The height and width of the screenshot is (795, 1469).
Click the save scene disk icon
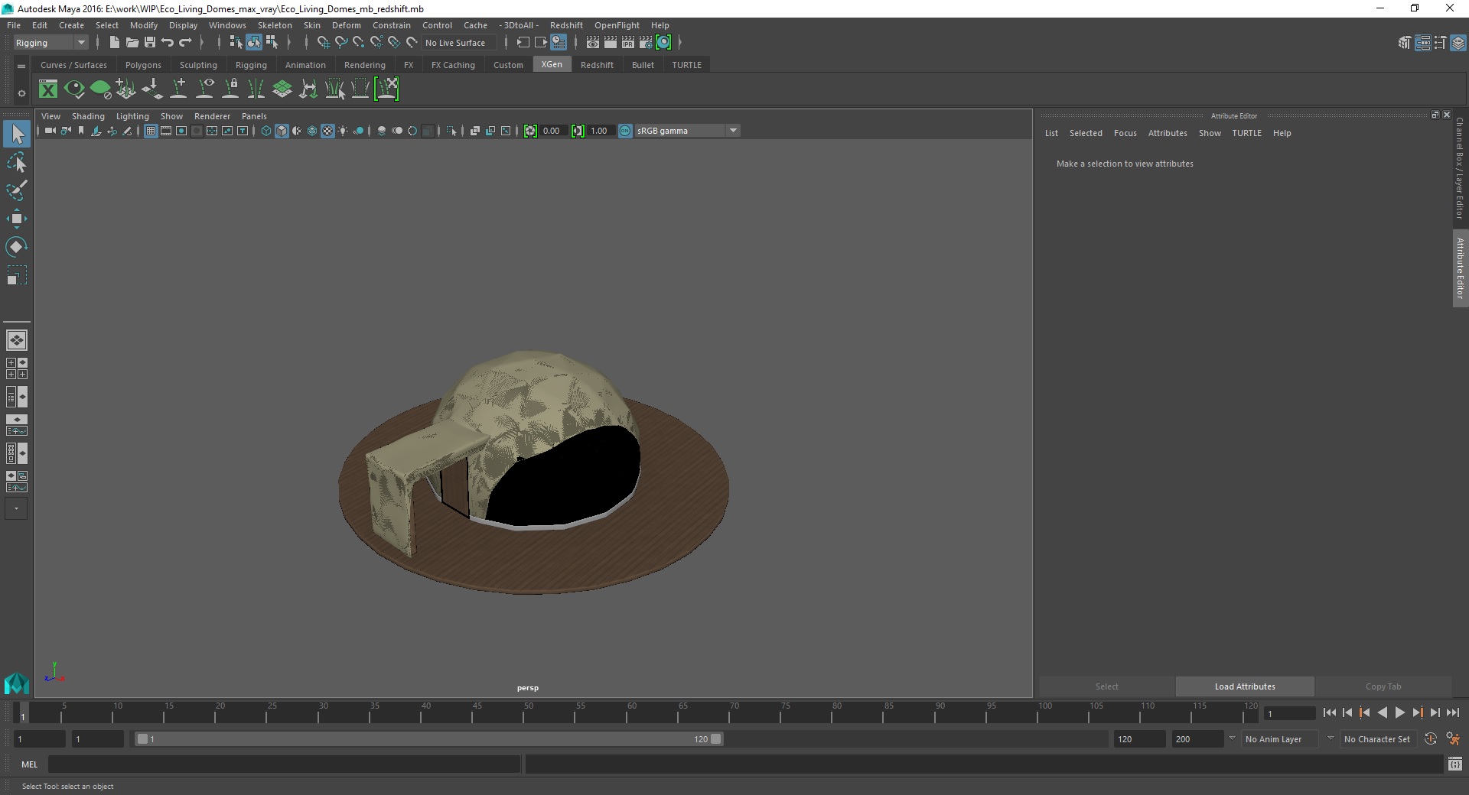[150, 43]
